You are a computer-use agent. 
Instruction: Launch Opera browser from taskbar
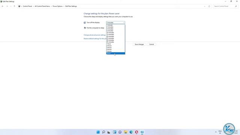136,132
